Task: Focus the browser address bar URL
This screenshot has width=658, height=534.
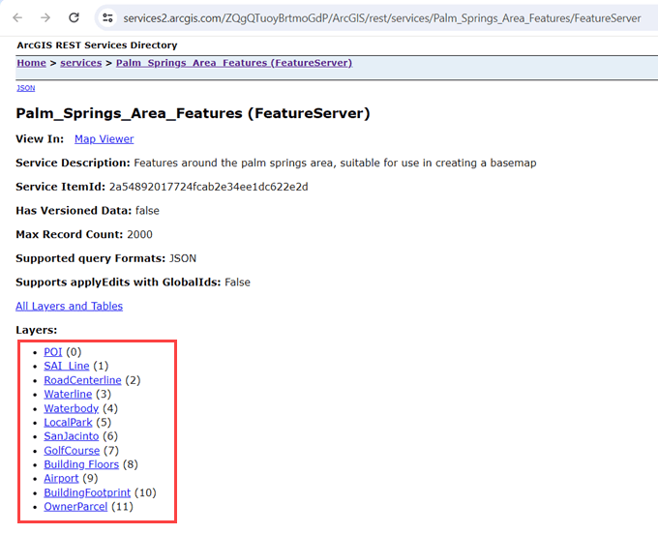Action: pyautogui.click(x=382, y=18)
